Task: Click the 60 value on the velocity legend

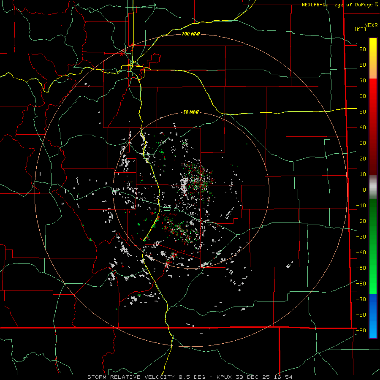Action: point(363,96)
